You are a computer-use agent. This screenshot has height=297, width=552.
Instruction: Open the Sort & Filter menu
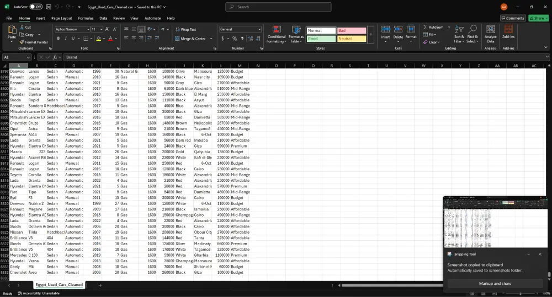tap(459, 34)
